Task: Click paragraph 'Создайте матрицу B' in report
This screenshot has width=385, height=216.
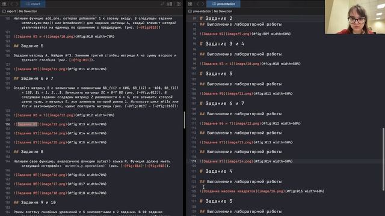Action: coord(96,97)
